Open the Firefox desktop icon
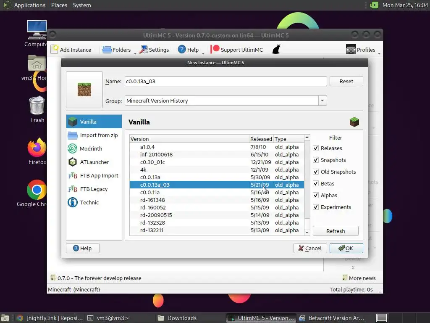This screenshot has height=323, width=430. click(37, 151)
